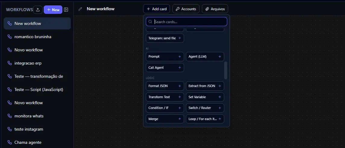Viewport: 345px width, 148px height.
Task: Click the paperclip icon on the Arquivos button
Action: point(207,9)
